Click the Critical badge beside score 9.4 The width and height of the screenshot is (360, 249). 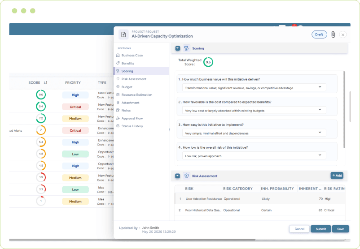[75, 107]
